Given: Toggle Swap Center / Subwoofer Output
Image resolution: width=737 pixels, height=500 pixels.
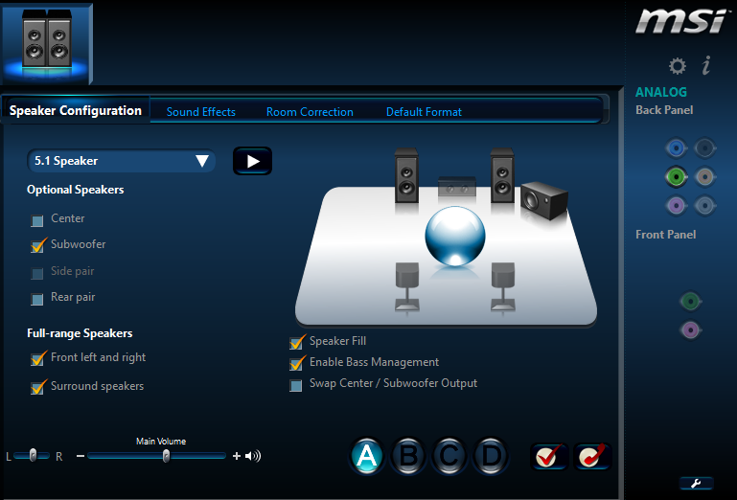Looking at the screenshot, I should click(296, 385).
